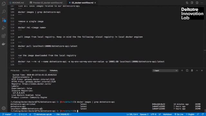Image resolution: width=206 pixels, height=116 pixels.
Task: Open errors and warnings count in status bar
Action: (x=23, y=114)
